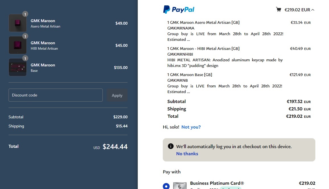Click the Pay with heading
329x189 pixels.
click(172, 172)
